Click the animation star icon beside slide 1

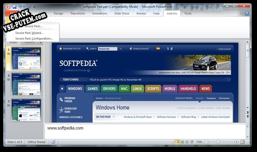pos(8,54)
